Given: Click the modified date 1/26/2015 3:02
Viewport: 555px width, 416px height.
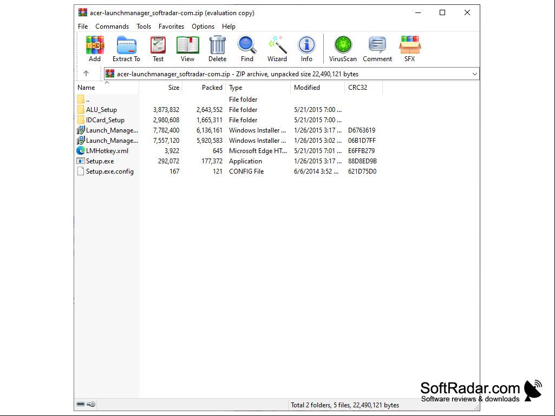Looking at the screenshot, I should pyautogui.click(x=317, y=141).
